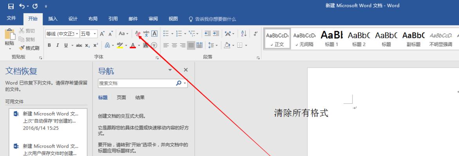Screen dimensions: 459x156
Task: Switch to the View (视图) tab
Action: pos(173,19)
